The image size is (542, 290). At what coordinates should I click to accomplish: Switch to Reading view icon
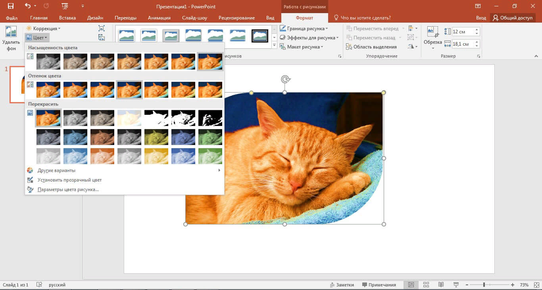coord(441,285)
